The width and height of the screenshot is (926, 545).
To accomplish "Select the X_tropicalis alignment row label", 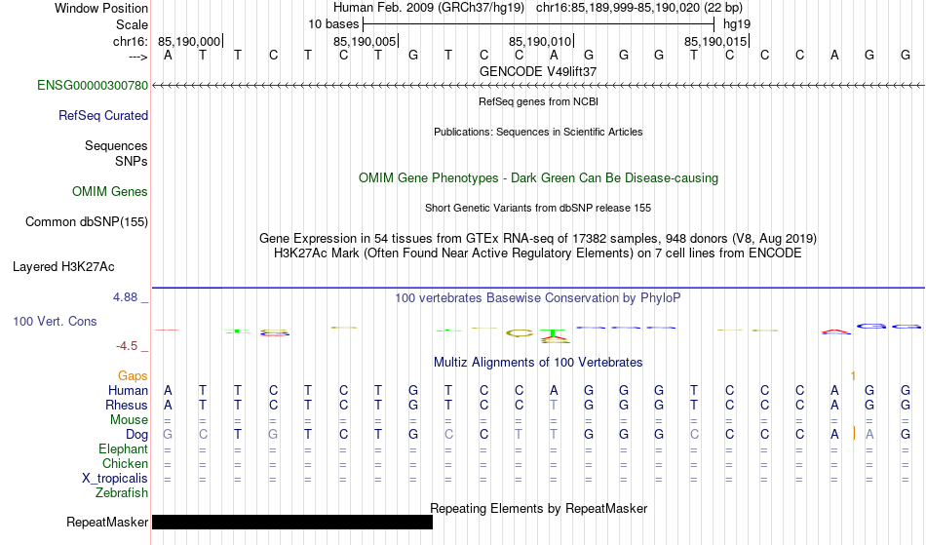I will (115, 479).
